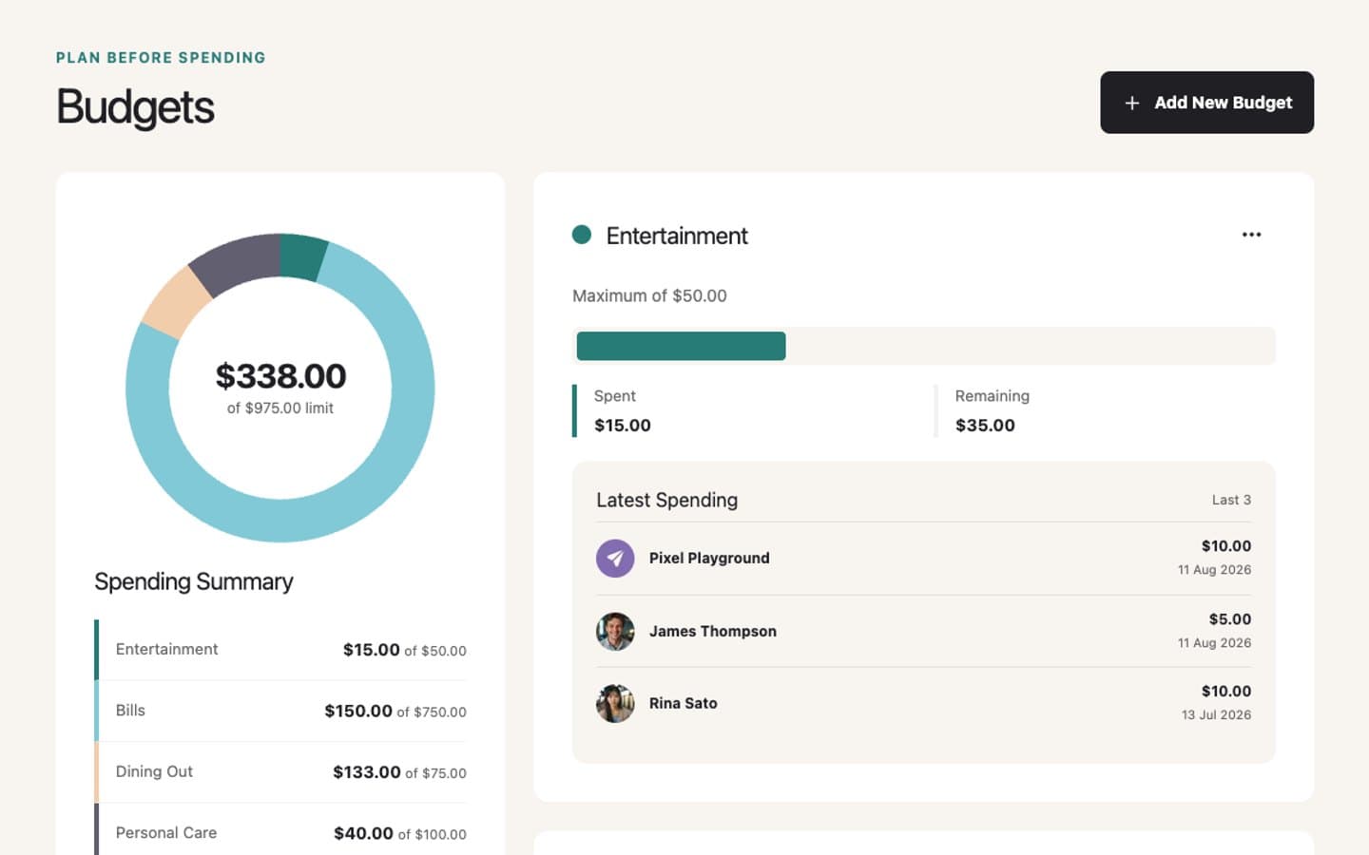Click the teal Entertainment donut segment

click(302, 256)
